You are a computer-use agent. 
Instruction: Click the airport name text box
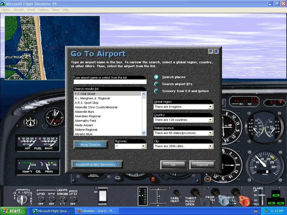pos(110,82)
